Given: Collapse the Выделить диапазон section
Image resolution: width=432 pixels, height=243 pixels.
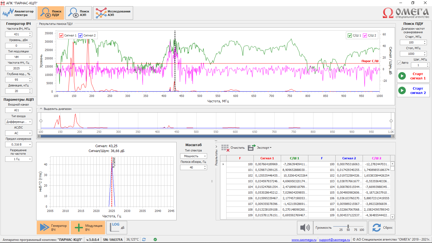Looking at the screenshot, I should pyautogui.click(x=41, y=109).
